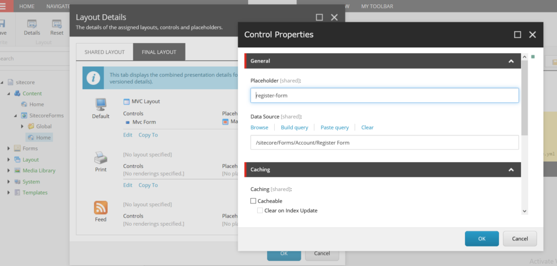Click the Browse data source link
The height and width of the screenshot is (266, 557).
coord(259,127)
